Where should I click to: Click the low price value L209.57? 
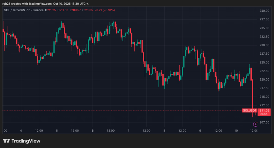pyautogui.click(x=76, y=10)
